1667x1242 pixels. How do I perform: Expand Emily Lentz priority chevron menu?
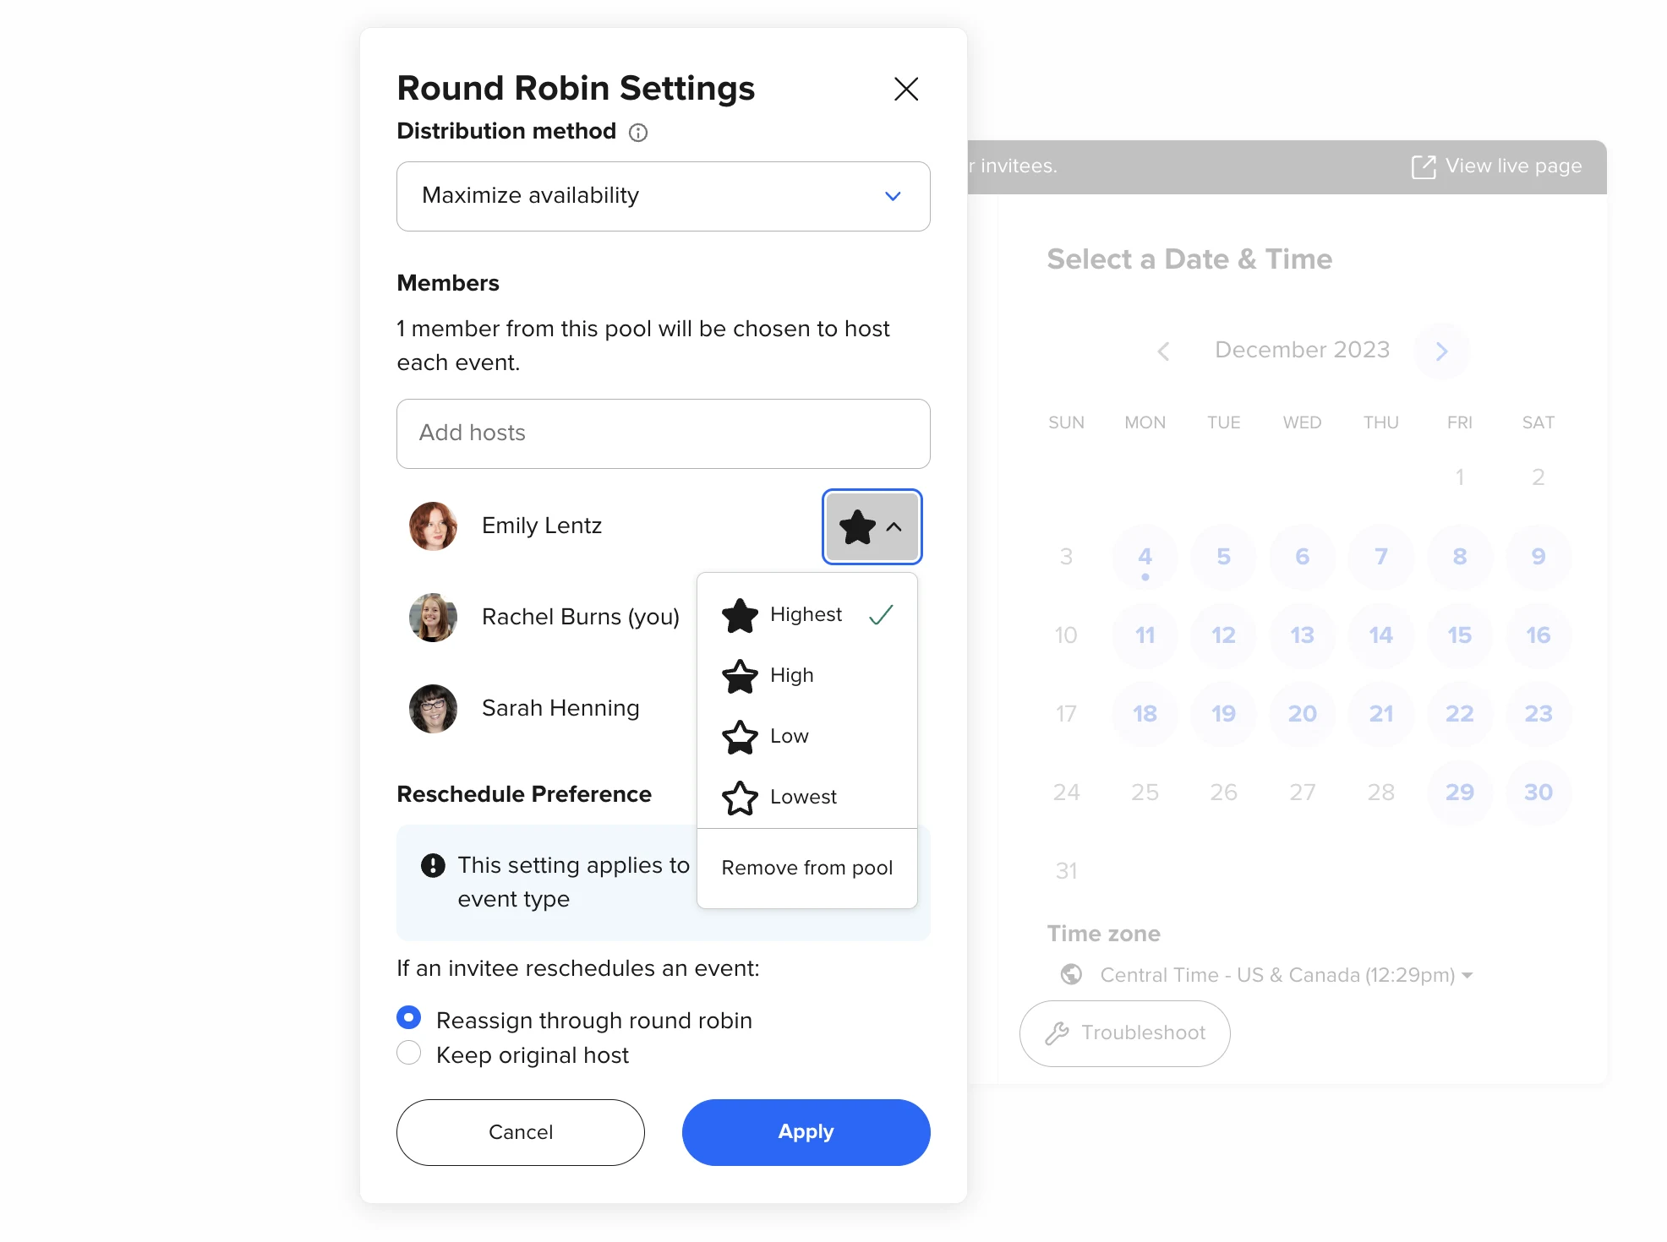(x=894, y=526)
